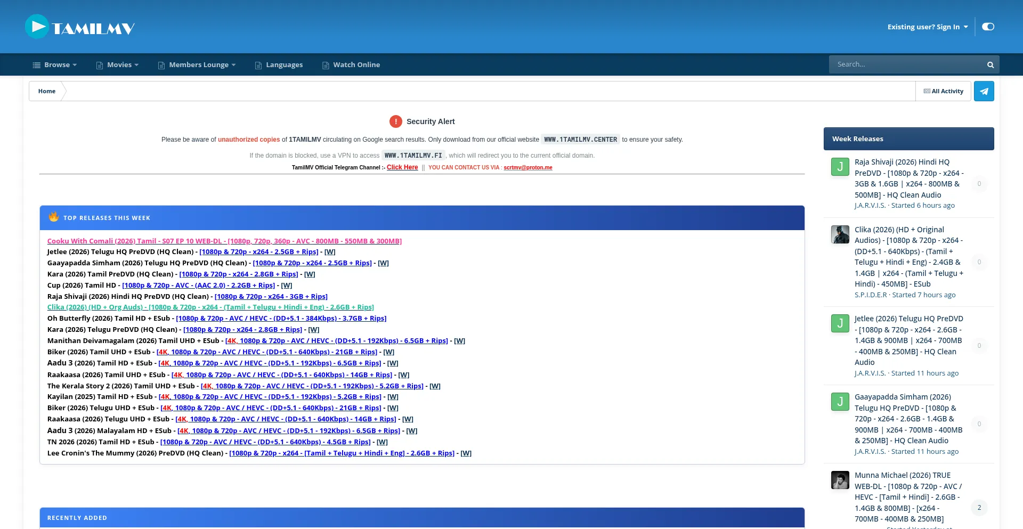The image size is (1023, 529).
Task: Expand the Movies dropdown menu
Action: tap(117, 65)
